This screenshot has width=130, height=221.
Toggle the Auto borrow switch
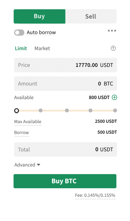tap(19, 32)
